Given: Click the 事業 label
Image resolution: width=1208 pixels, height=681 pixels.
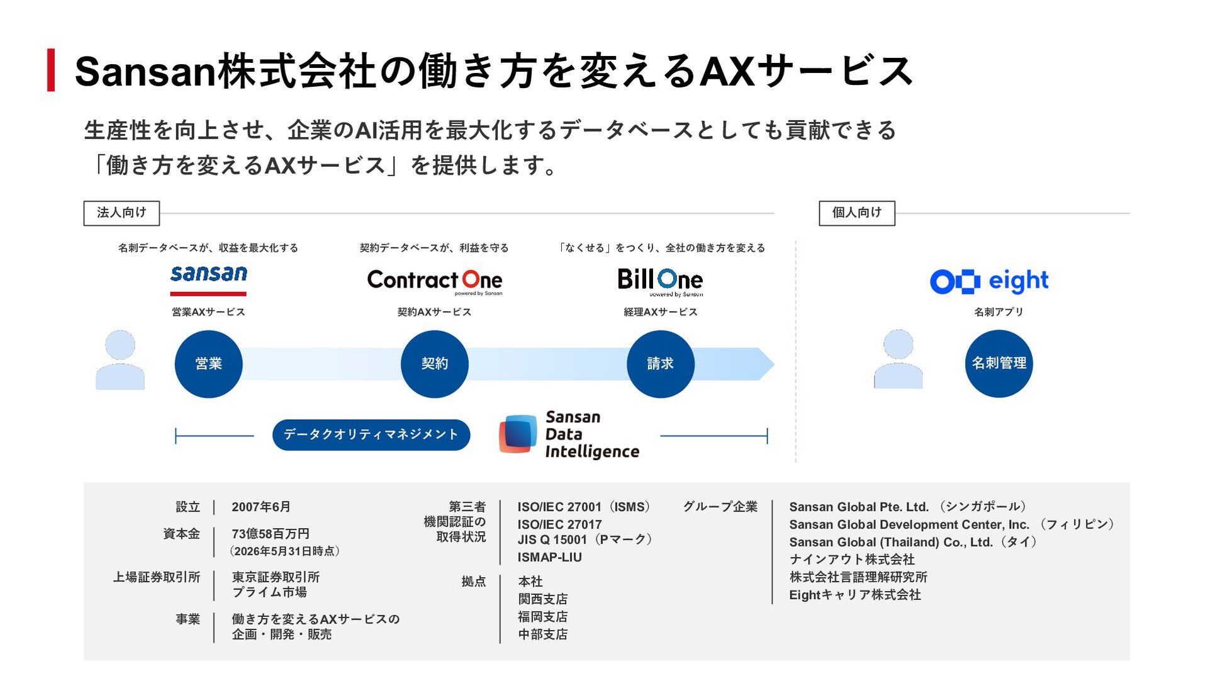Looking at the screenshot, I should (x=187, y=620).
